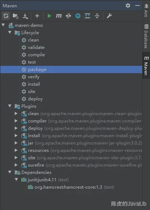Expand the site plugin node

point(16,158)
